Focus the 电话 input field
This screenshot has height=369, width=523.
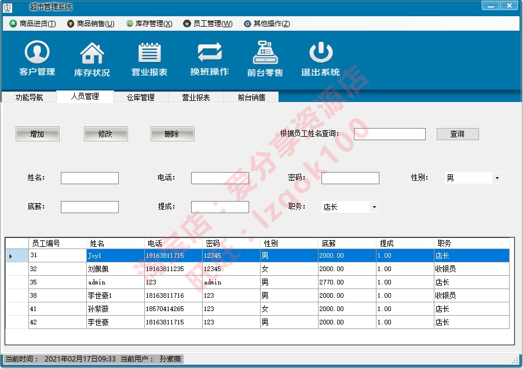220,178
